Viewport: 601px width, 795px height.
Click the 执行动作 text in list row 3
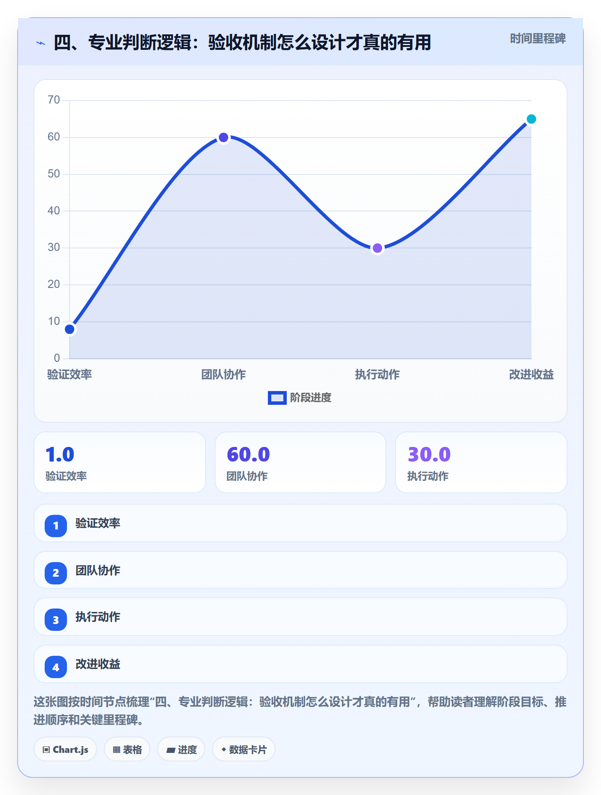coord(98,617)
